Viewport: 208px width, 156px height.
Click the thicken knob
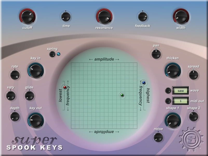(172, 70)
